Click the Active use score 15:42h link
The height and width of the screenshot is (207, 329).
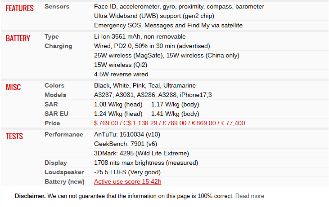tap(127, 181)
